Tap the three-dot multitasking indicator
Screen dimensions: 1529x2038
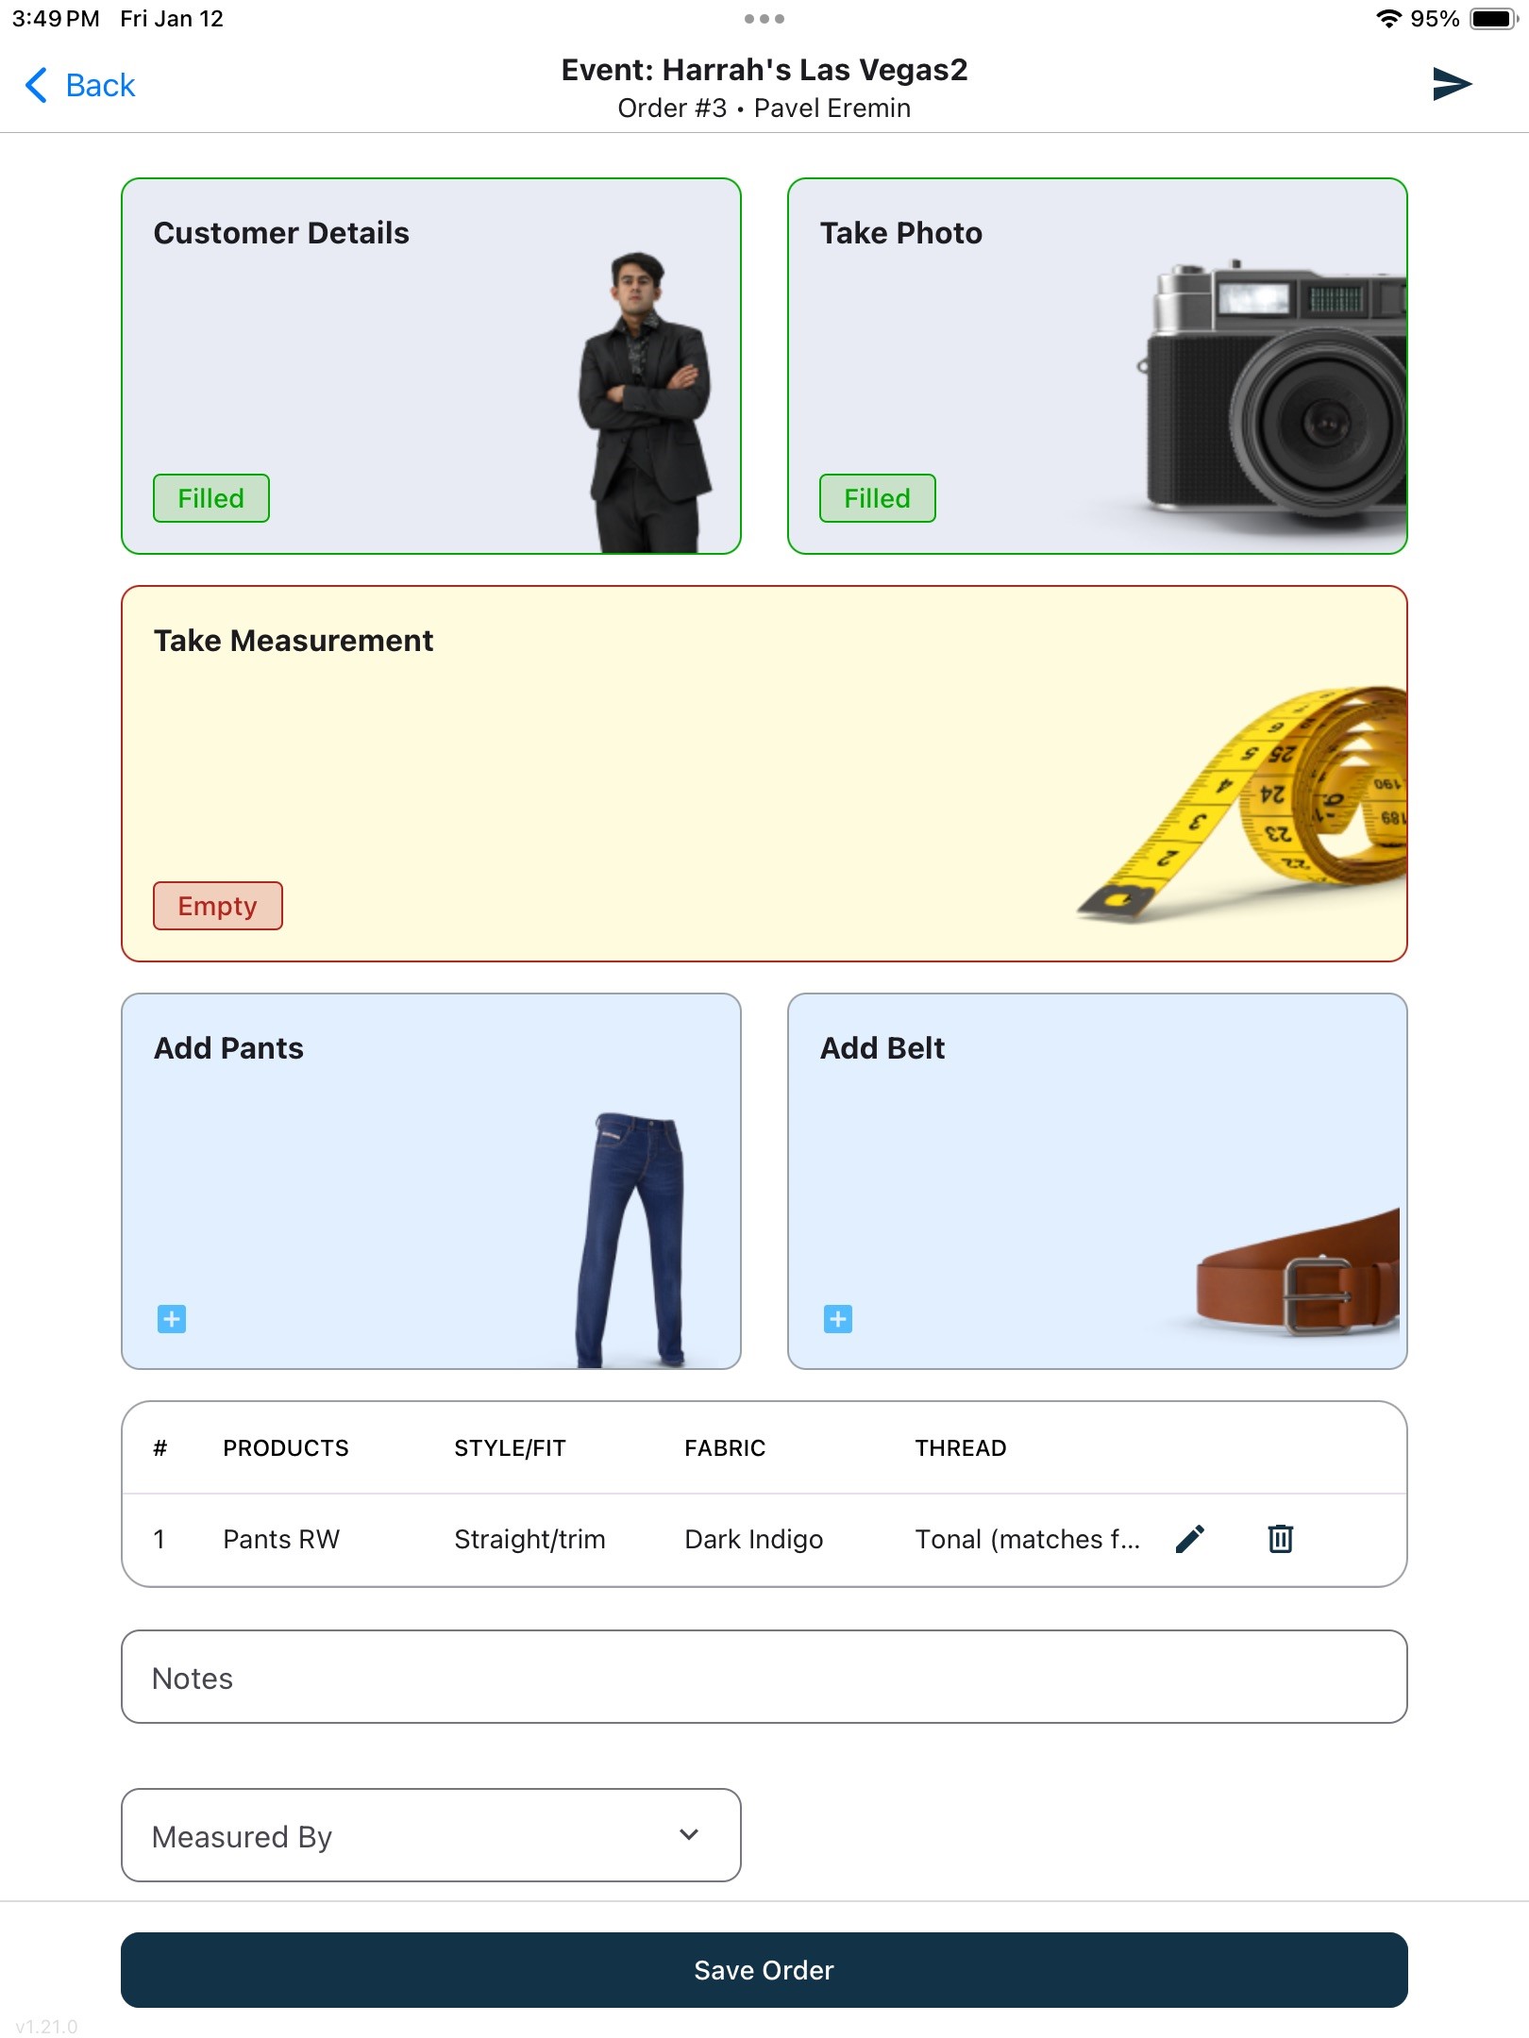click(x=764, y=19)
